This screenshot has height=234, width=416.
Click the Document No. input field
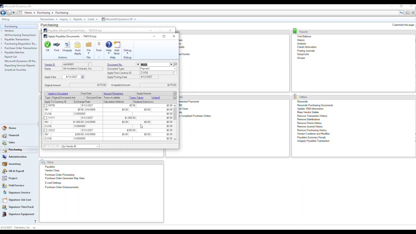click(155, 64)
